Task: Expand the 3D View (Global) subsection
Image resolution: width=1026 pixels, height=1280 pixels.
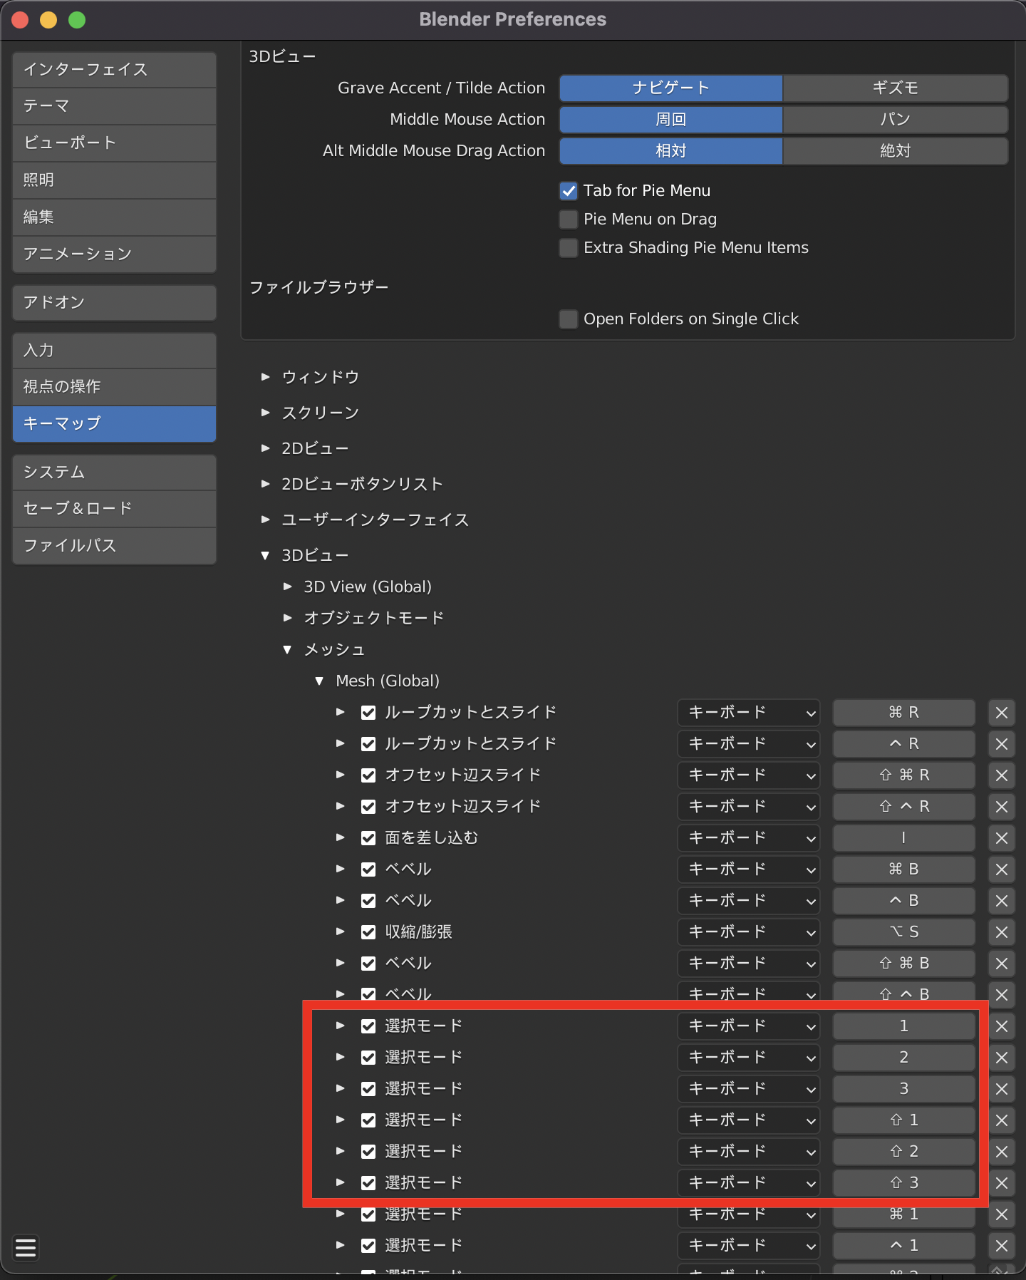Action: click(288, 587)
